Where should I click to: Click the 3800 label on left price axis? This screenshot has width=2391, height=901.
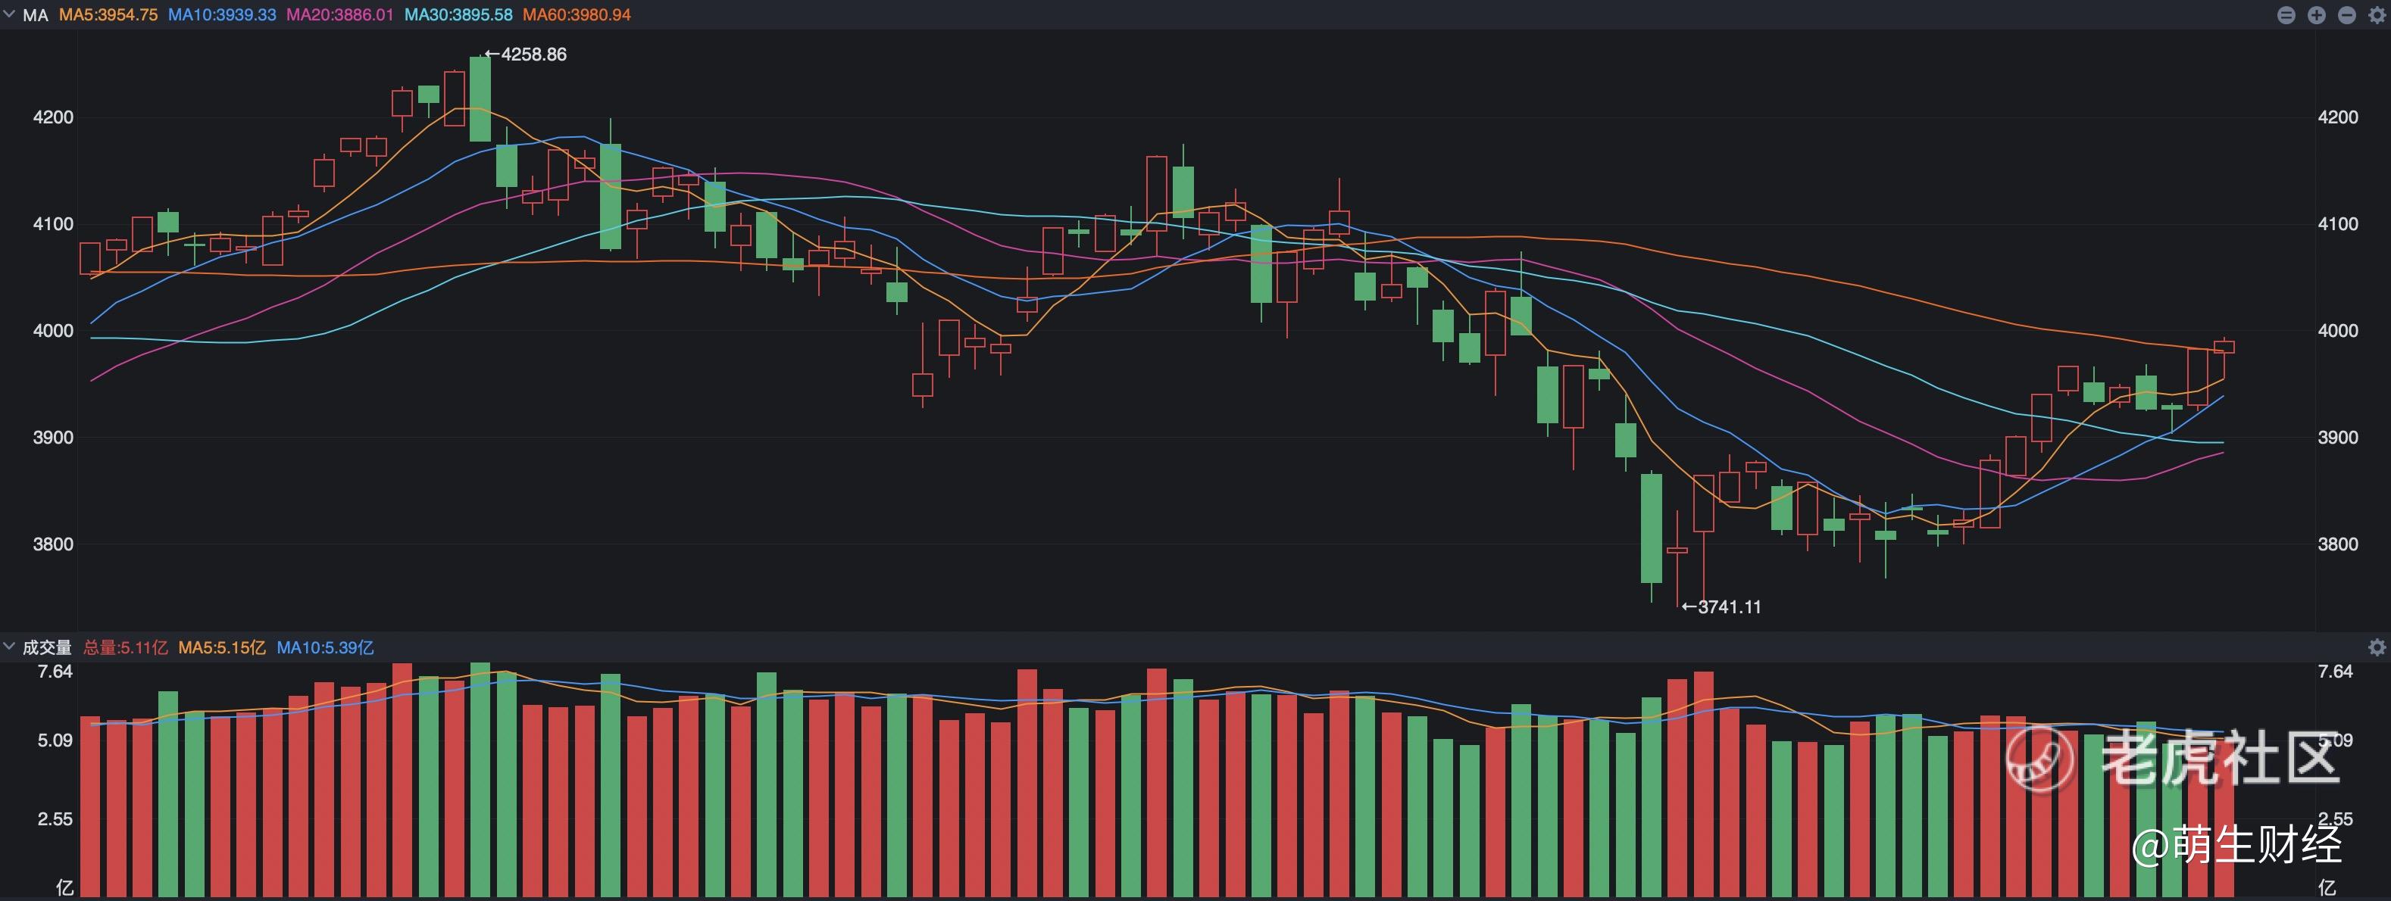point(53,544)
